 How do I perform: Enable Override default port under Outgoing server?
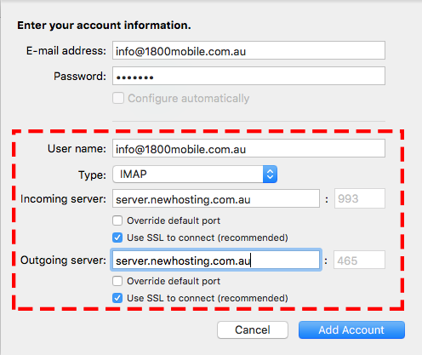(117, 281)
